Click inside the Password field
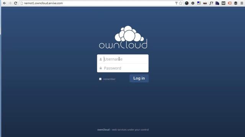Screen dimensions: 245x137 [123, 68]
